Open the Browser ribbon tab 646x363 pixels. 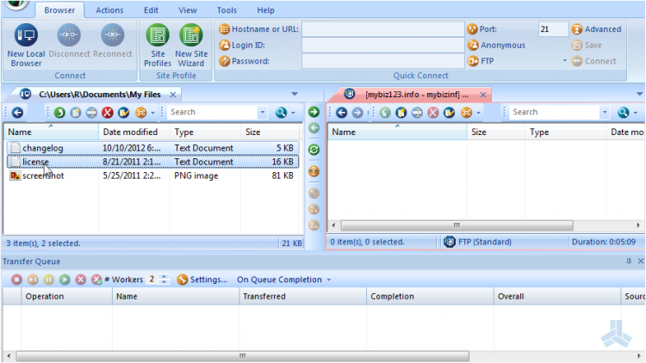click(59, 10)
